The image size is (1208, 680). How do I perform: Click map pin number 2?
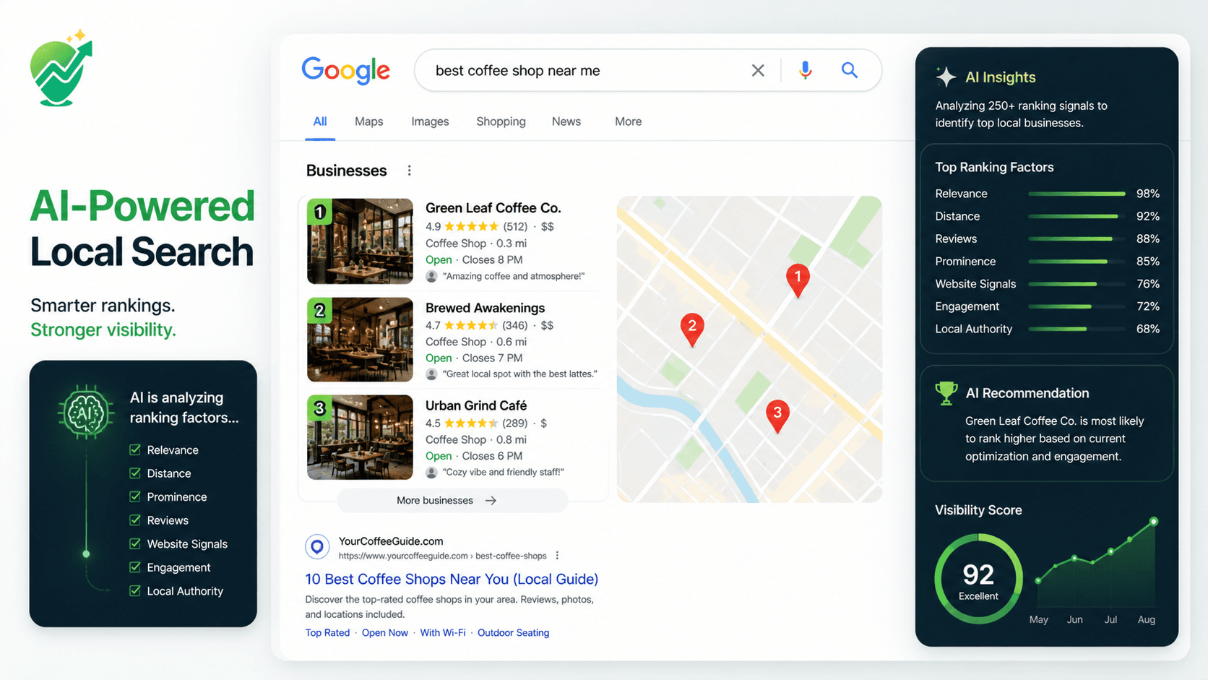[x=692, y=330]
